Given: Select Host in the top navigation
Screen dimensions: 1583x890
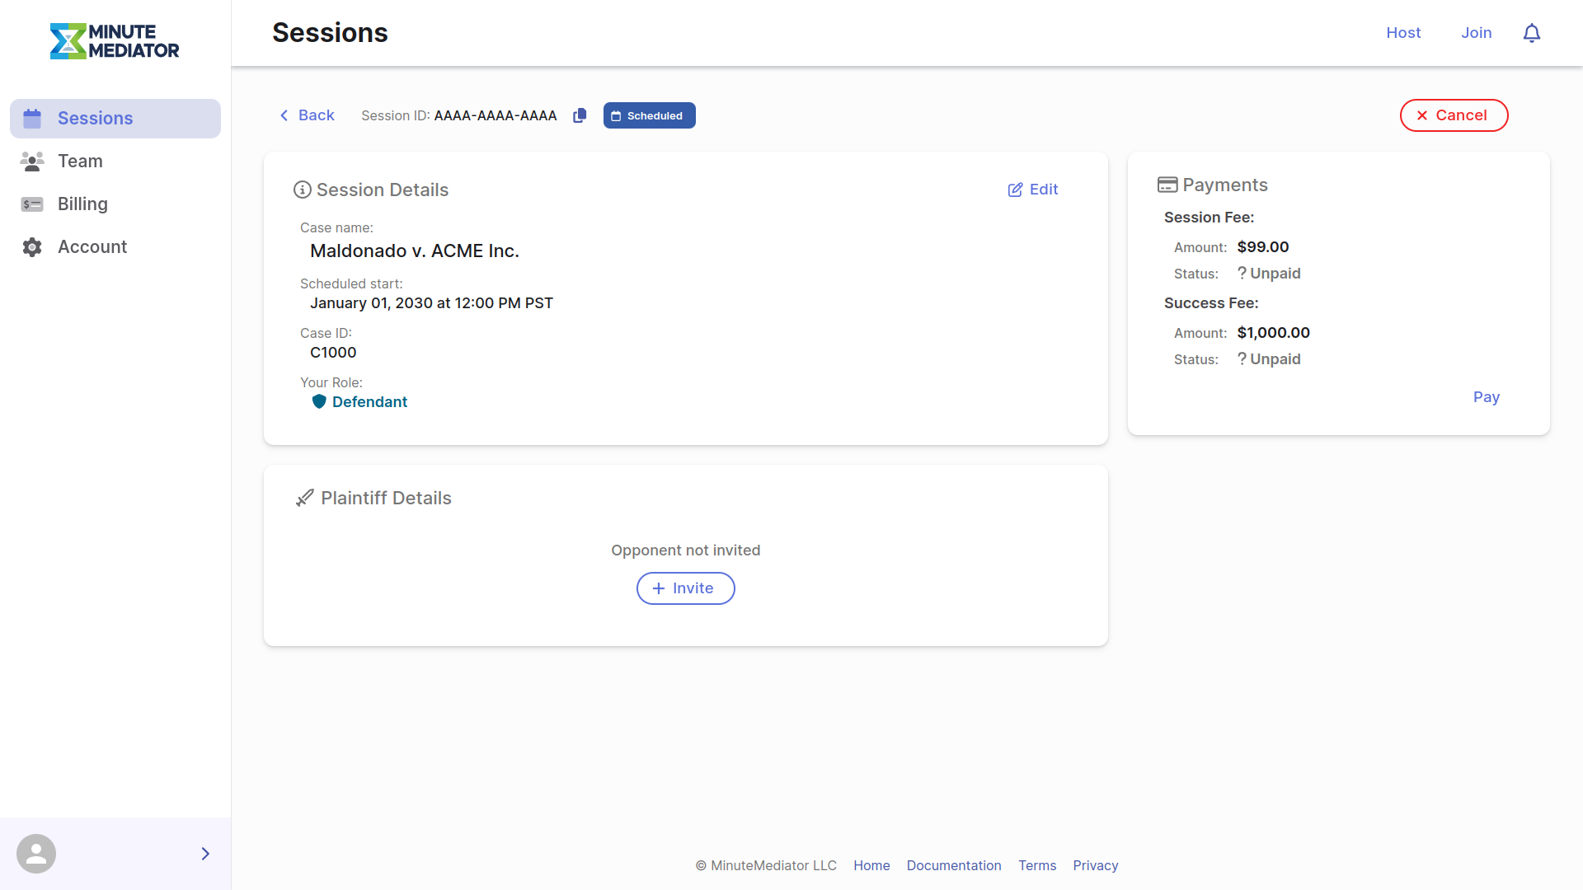Looking at the screenshot, I should 1403,33.
